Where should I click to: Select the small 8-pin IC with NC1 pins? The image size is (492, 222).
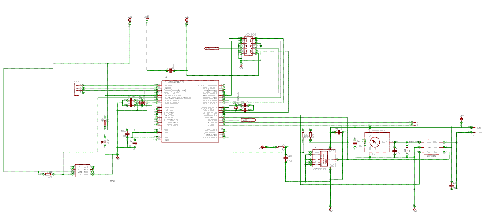[82, 170]
